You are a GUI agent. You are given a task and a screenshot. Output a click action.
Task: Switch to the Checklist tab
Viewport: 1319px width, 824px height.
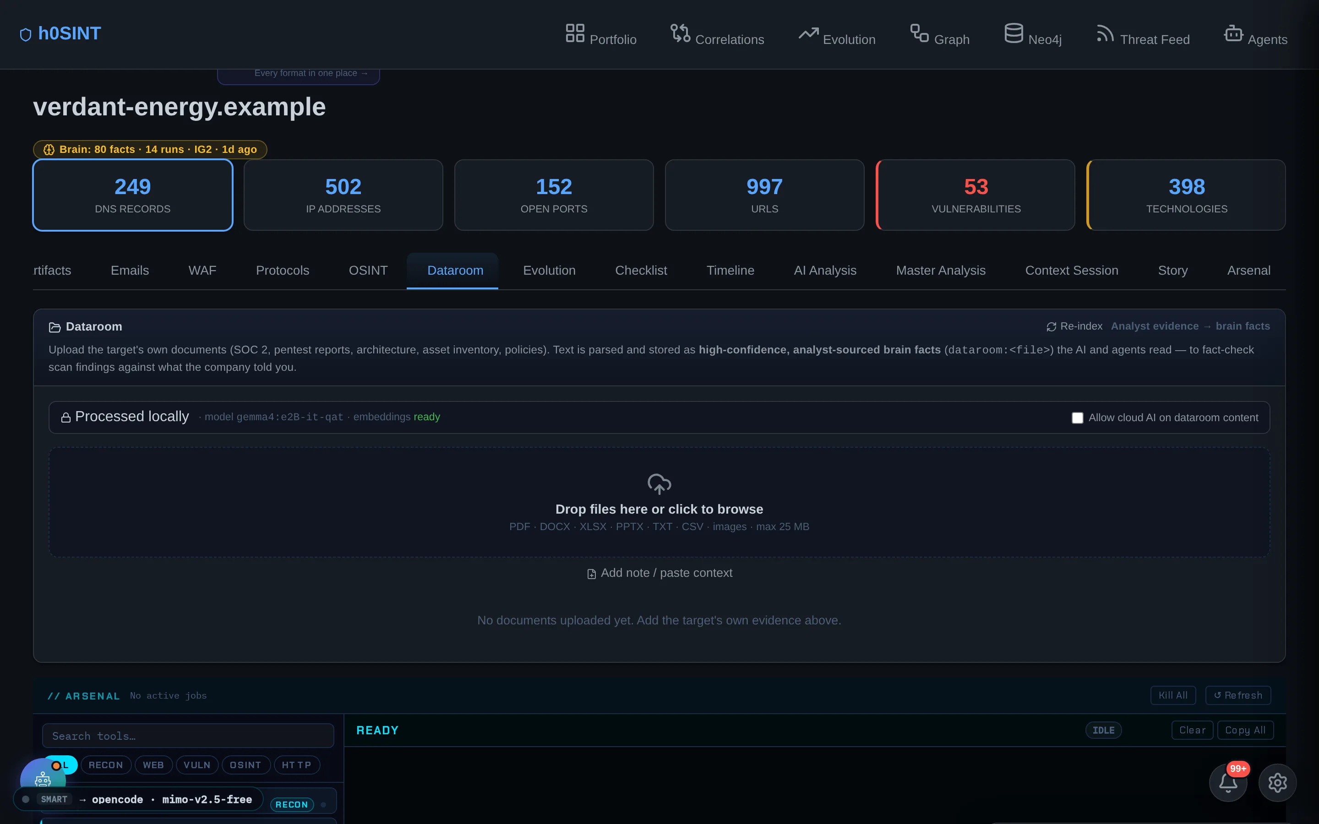(x=641, y=270)
